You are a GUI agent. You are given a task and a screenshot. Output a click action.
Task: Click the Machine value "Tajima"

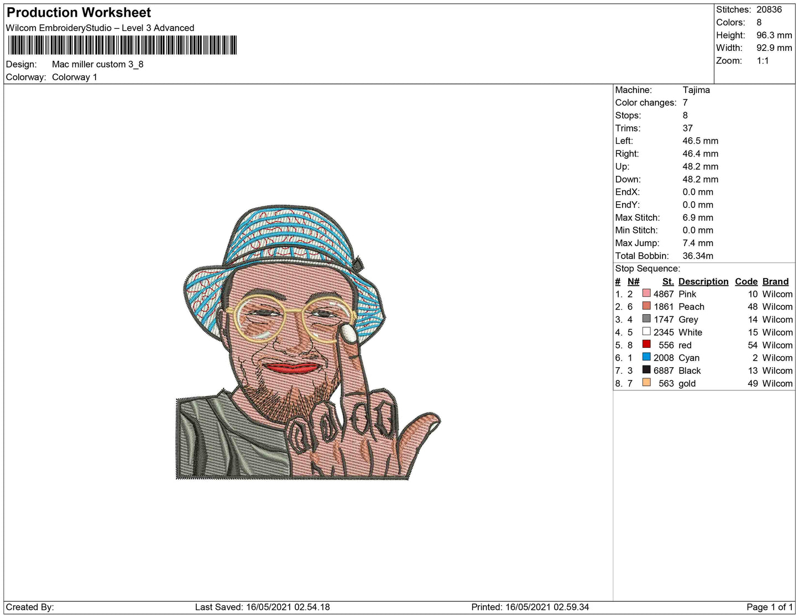tap(696, 90)
